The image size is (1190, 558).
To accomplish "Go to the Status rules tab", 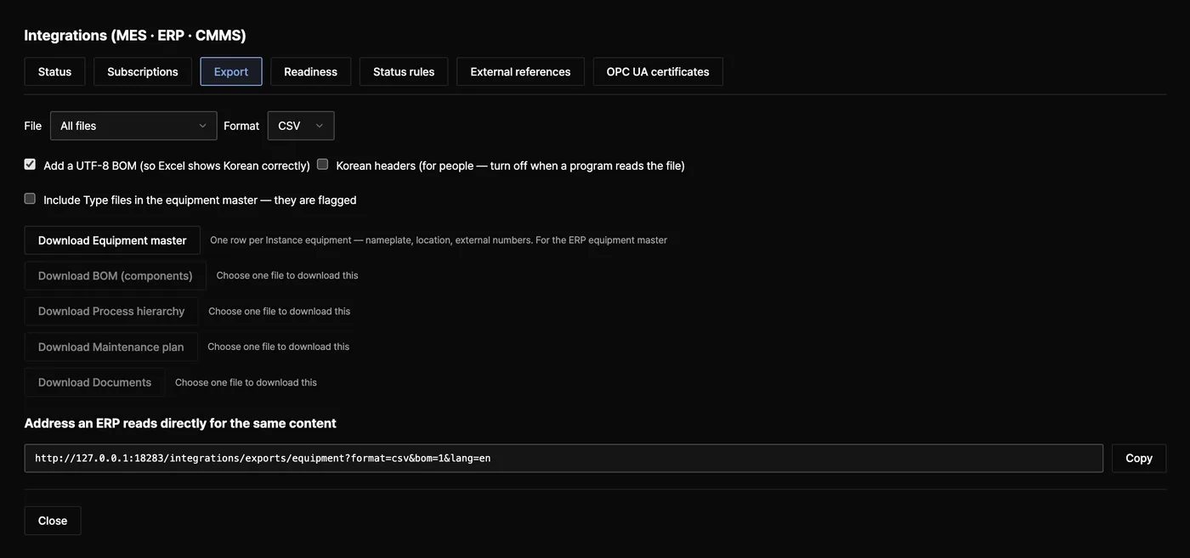I will [404, 71].
